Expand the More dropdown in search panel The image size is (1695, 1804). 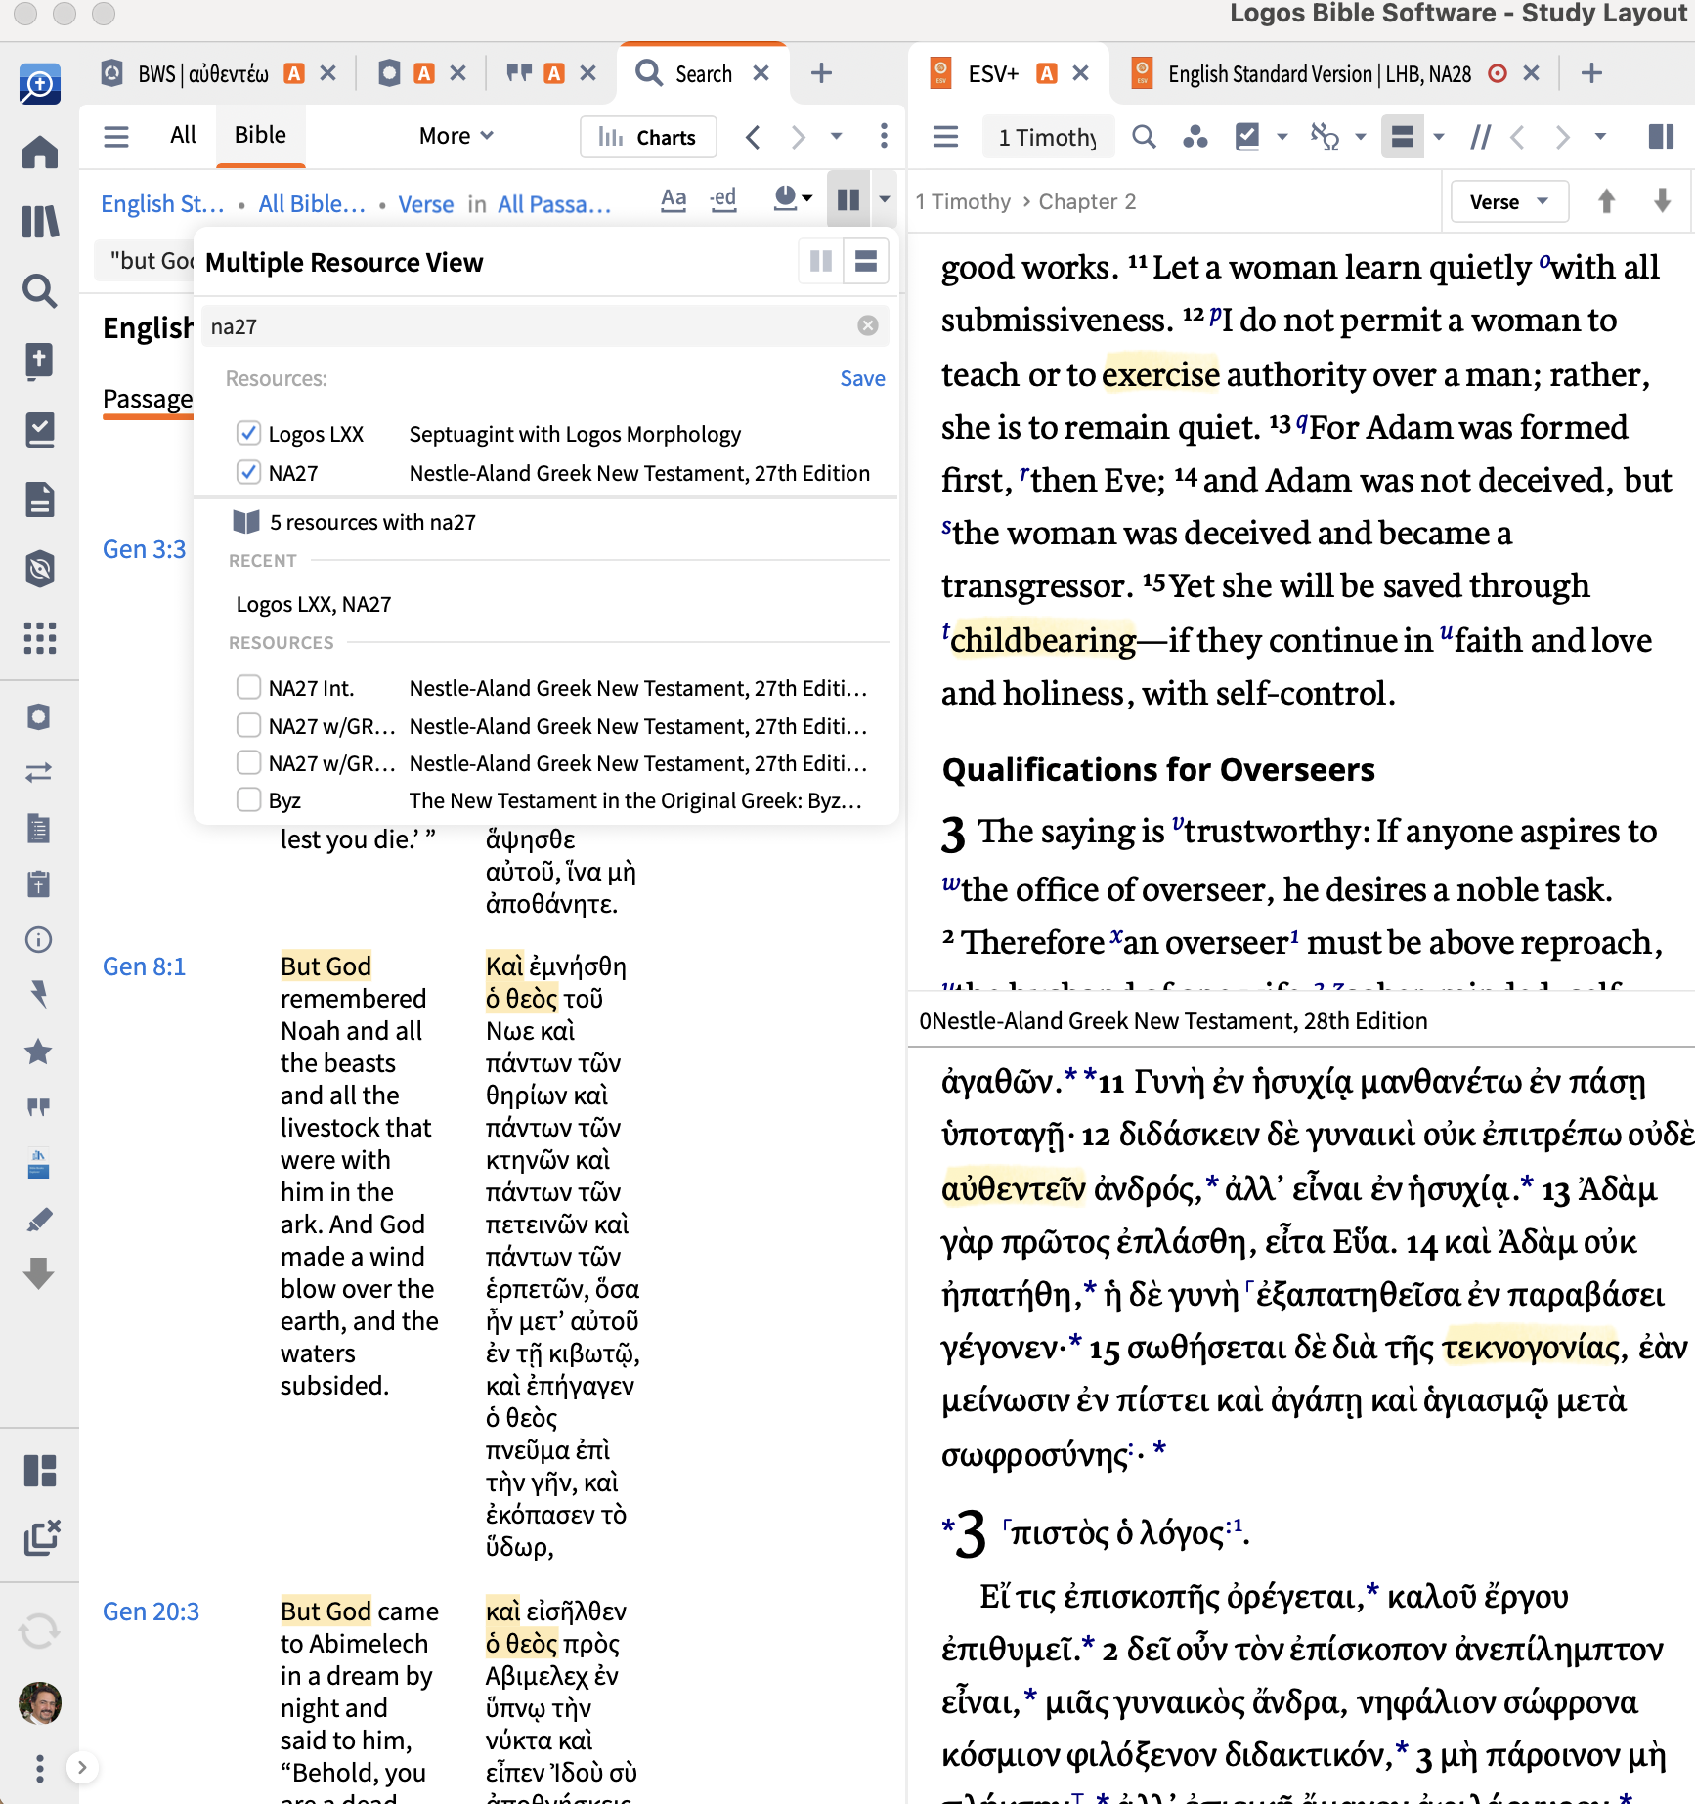click(x=456, y=136)
